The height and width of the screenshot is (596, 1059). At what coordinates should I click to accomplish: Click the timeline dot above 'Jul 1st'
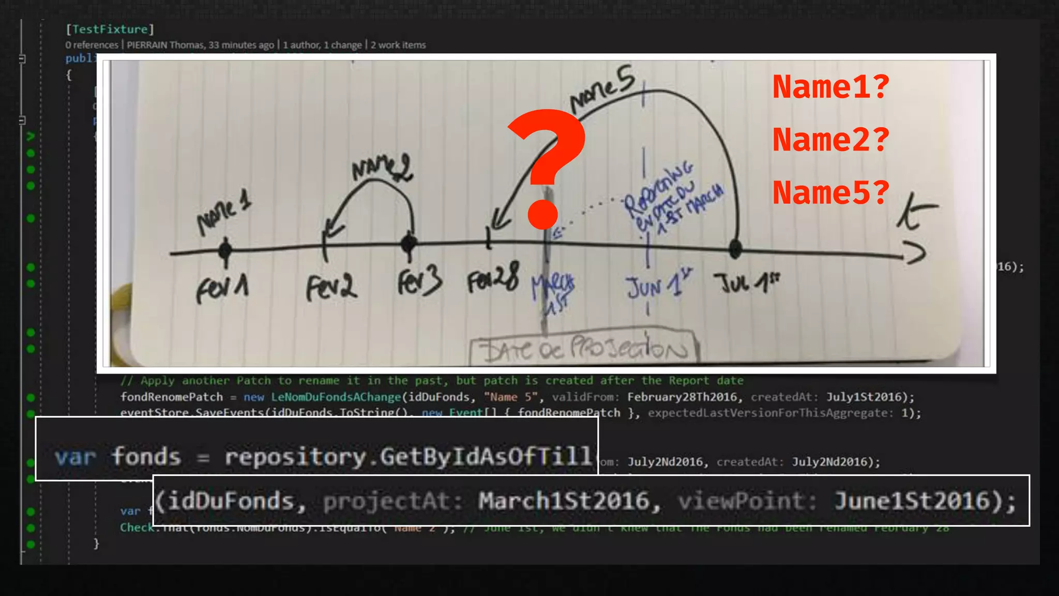pos(735,249)
